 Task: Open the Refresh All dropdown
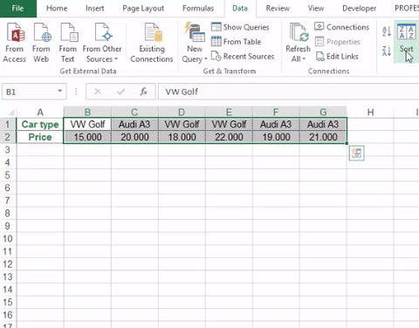pos(298,43)
